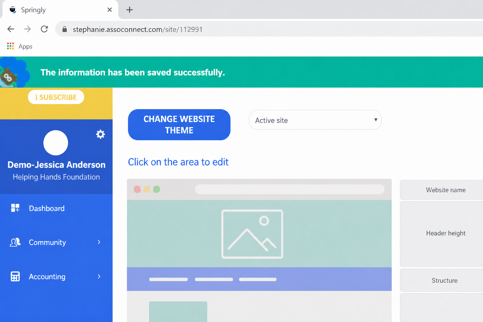Click the purple navigation bar preview
The width and height of the screenshot is (483, 322).
(x=259, y=279)
